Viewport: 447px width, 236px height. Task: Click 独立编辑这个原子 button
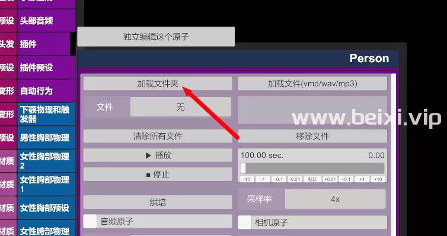click(156, 37)
